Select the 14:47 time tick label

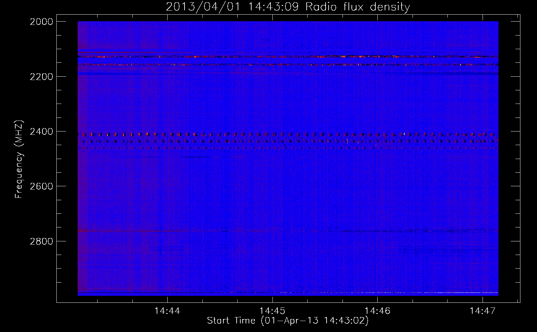pos(482,311)
